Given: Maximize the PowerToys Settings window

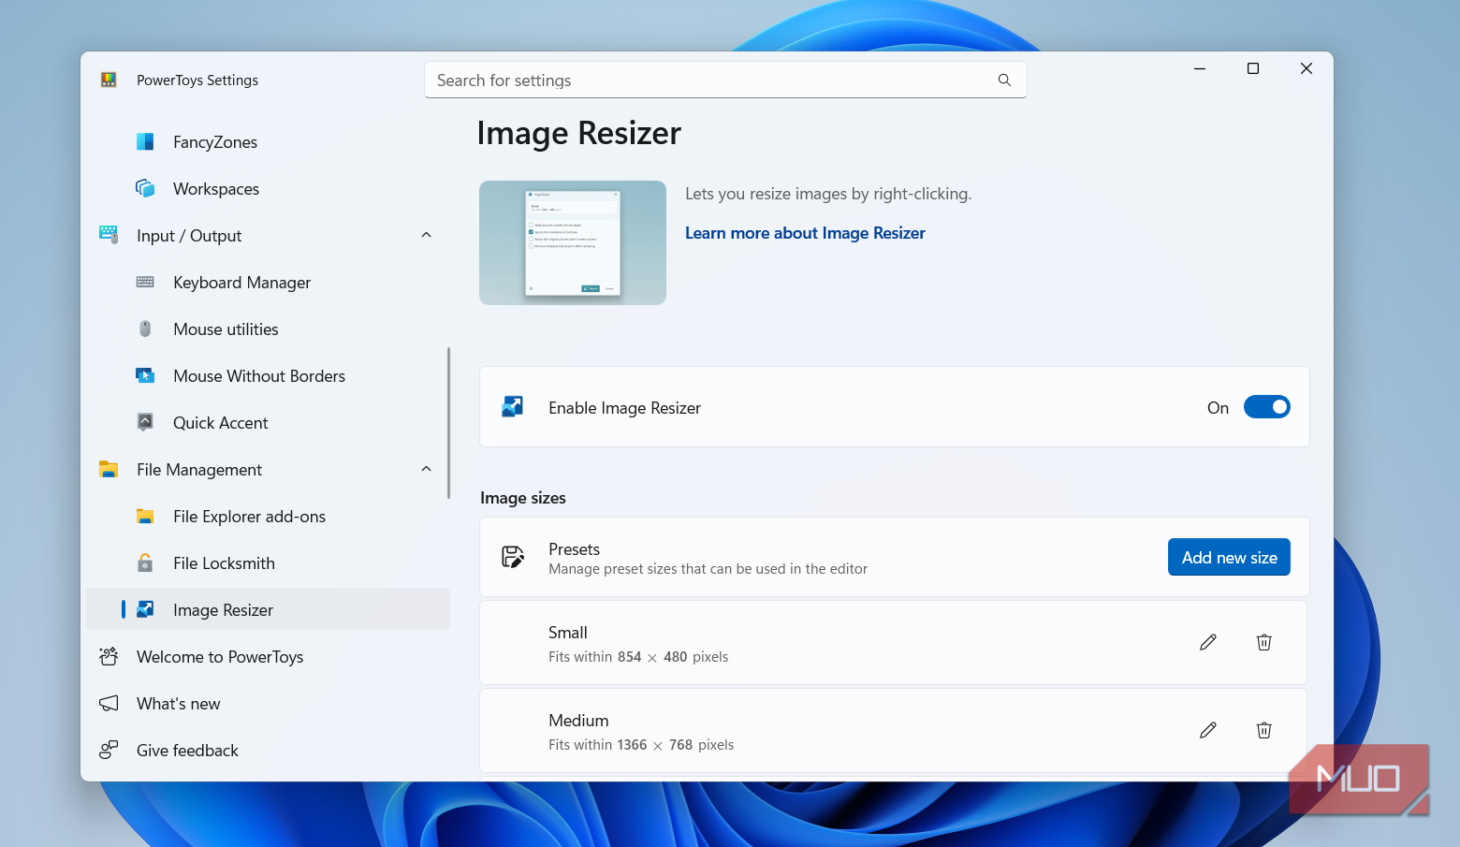Looking at the screenshot, I should (x=1253, y=68).
